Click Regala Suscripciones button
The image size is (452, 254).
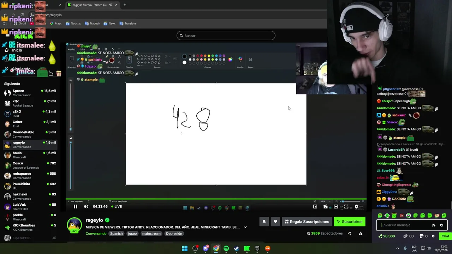pos(307,222)
